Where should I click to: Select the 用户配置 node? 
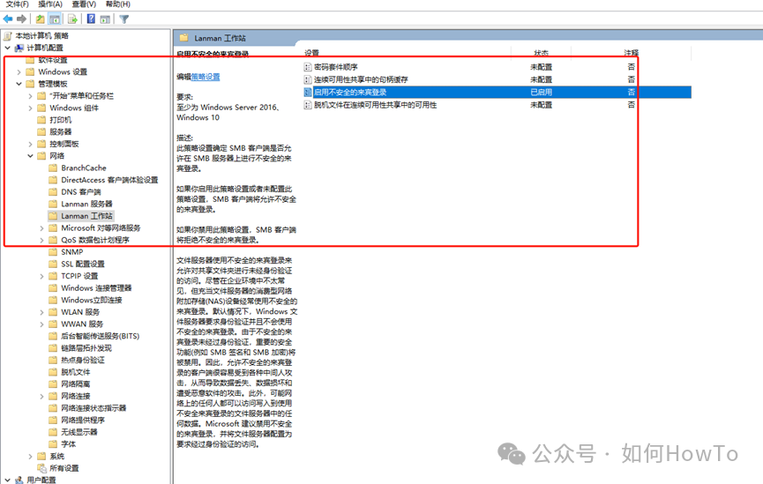coord(41,480)
